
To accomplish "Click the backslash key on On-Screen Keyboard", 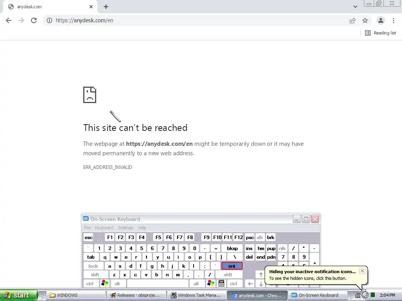I will [x=235, y=257].
